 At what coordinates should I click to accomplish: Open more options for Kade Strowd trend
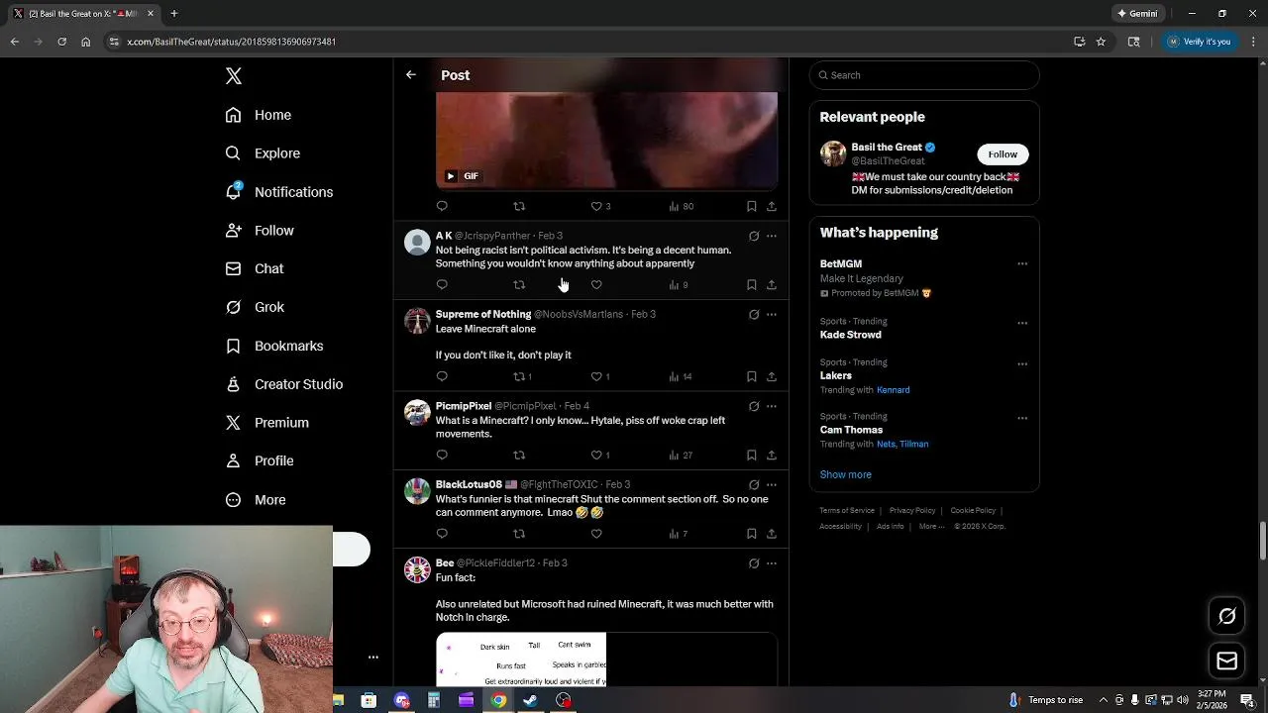point(1022,323)
